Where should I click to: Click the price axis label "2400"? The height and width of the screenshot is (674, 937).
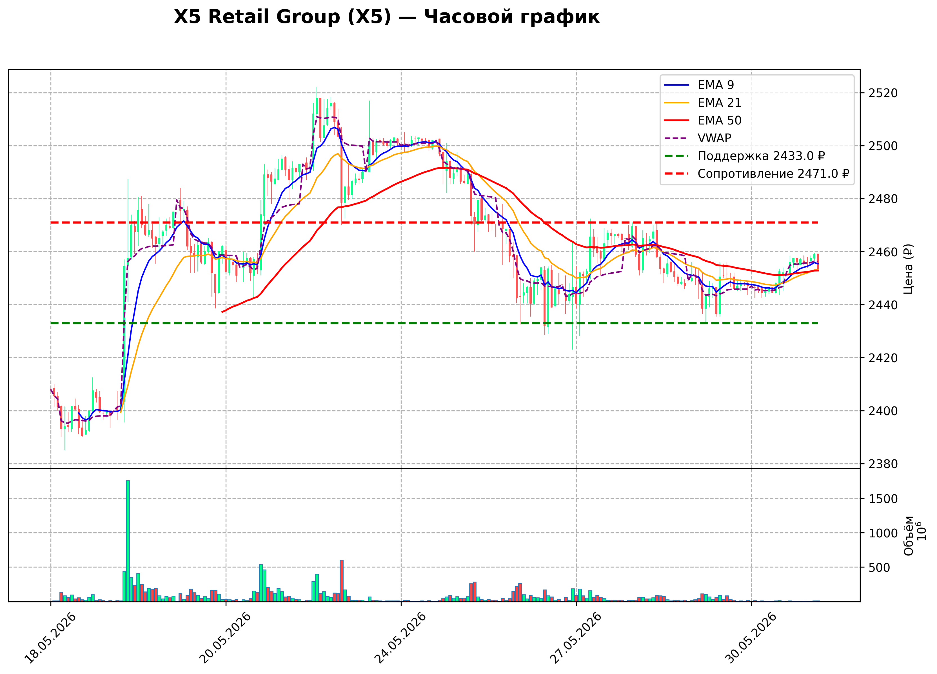coord(883,411)
